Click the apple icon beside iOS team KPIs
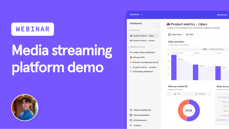The width and height of the screenshot is (229, 129). (x=131, y=57)
